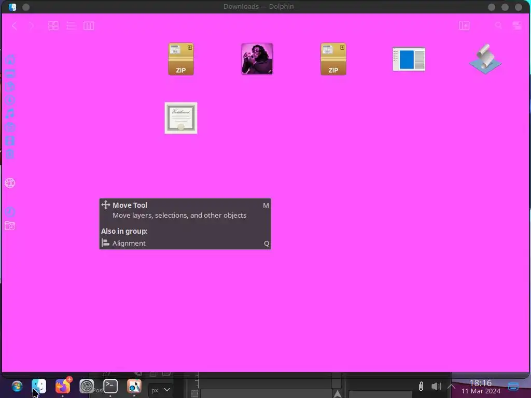
Task: Open Konsole terminal from the taskbar
Action: [x=110, y=386]
